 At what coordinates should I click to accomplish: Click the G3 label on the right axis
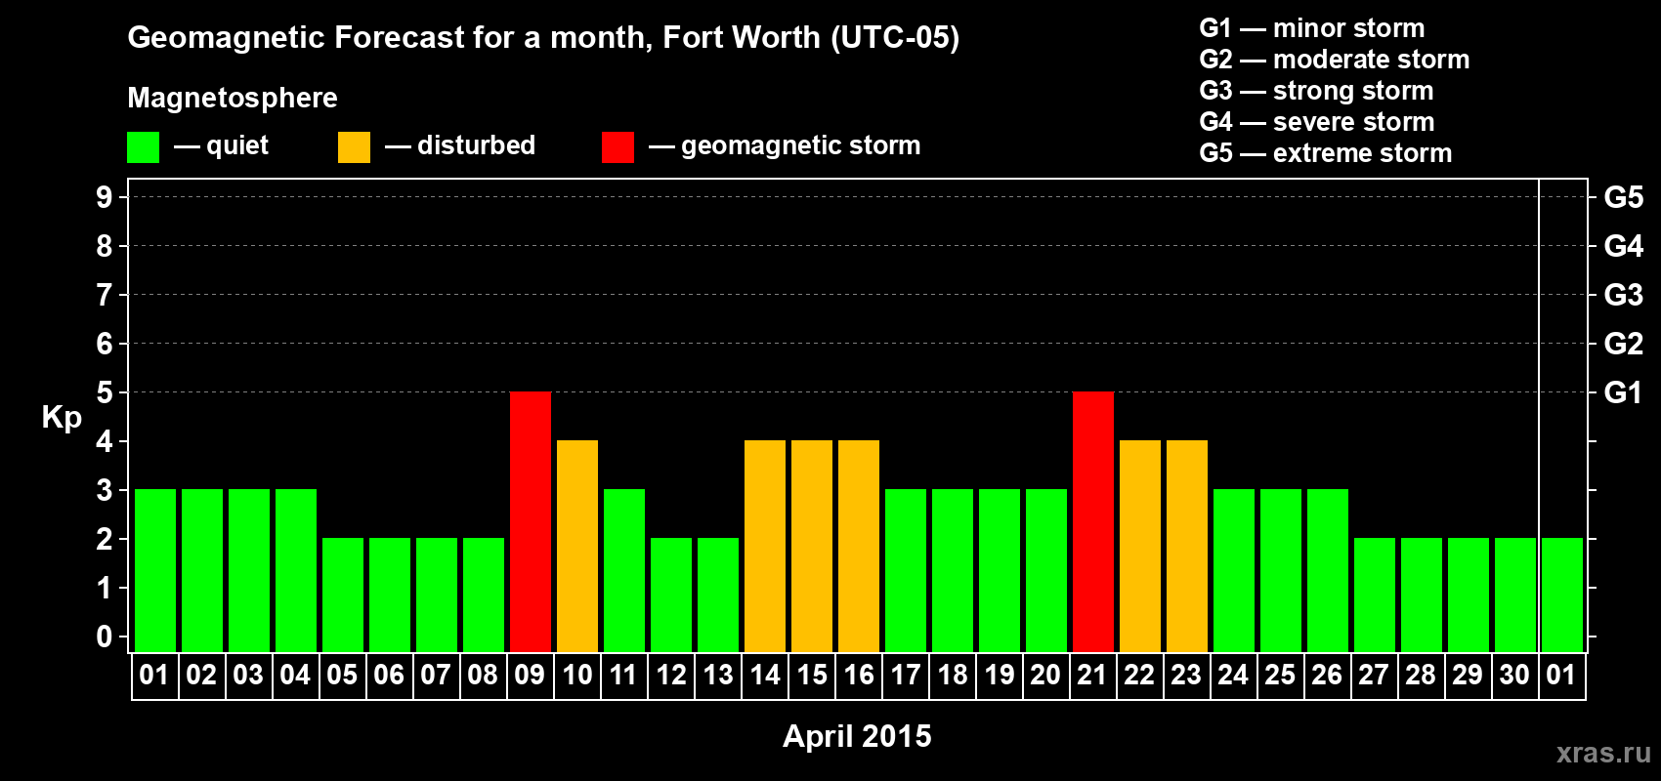tap(1624, 295)
